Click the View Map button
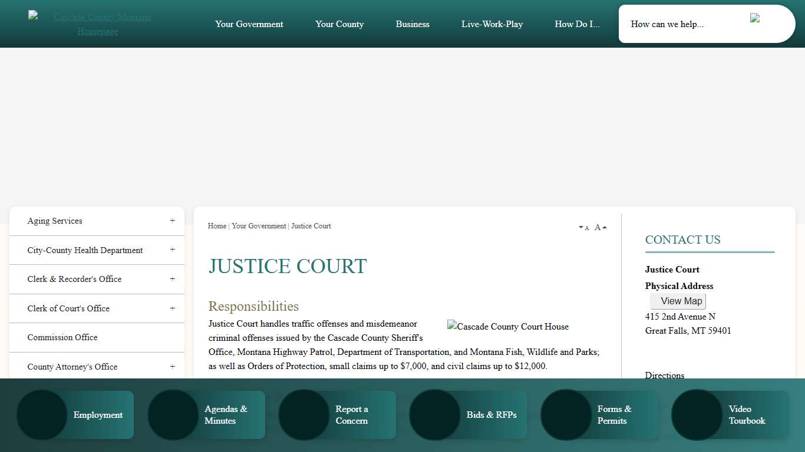This screenshot has height=452, width=805. (x=678, y=301)
